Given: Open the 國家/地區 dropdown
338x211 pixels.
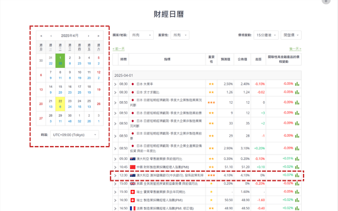Looking at the screenshot, I should pos(141,35).
